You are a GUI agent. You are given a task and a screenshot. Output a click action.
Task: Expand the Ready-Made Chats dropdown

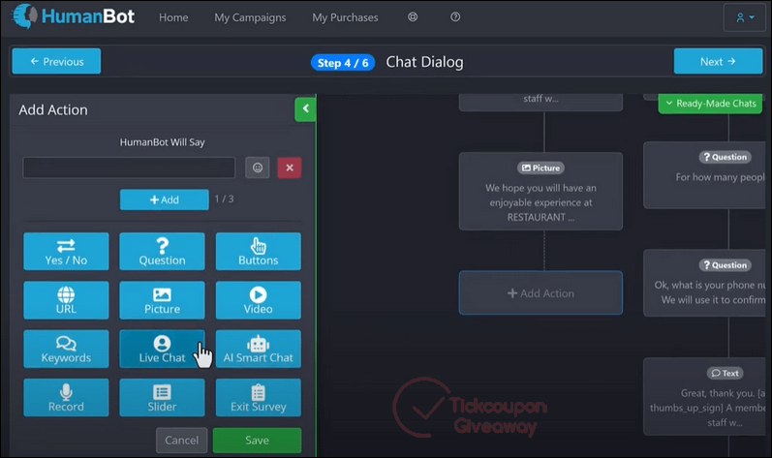[710, 104]
